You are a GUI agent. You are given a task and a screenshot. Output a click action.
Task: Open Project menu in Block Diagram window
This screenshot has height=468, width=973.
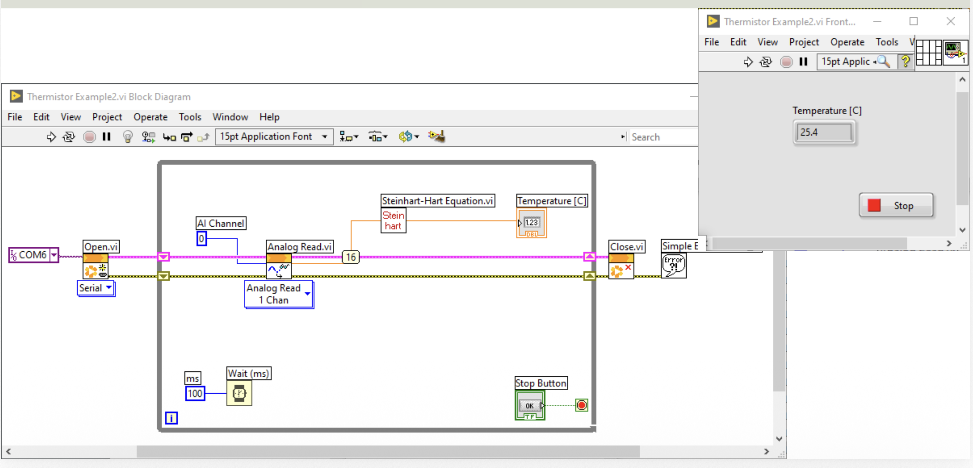click(x=107, y=117)
